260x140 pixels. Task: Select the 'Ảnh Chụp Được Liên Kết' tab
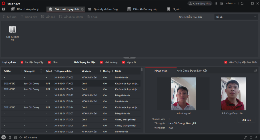(x=192, y=70)
